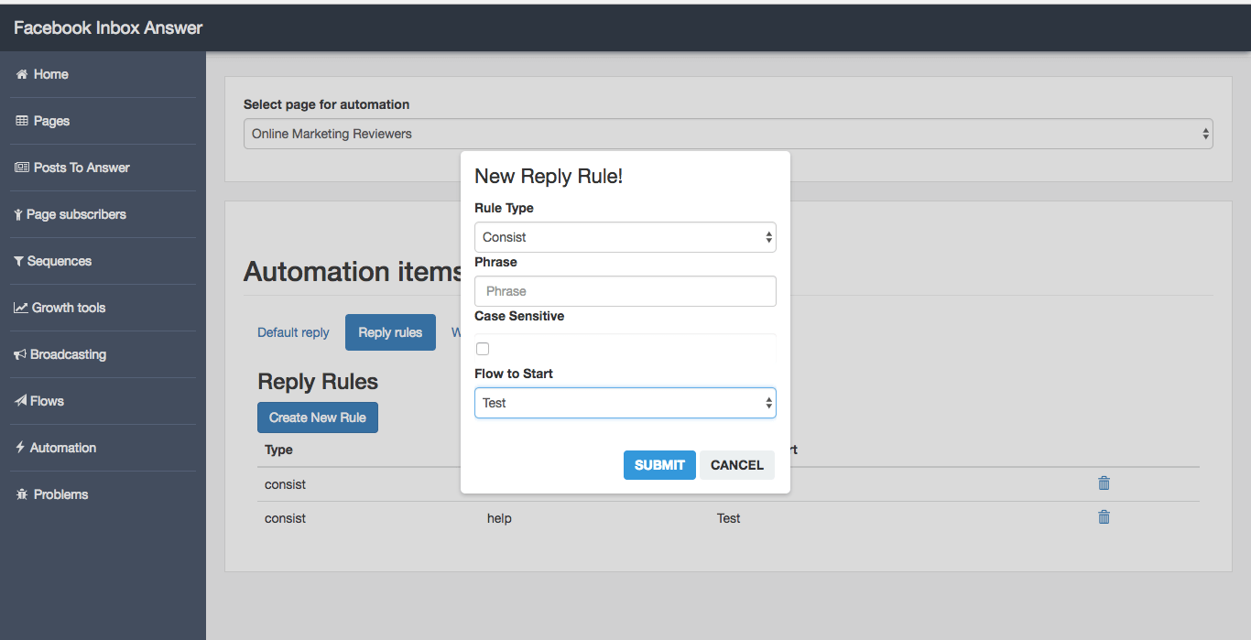
Task: Click the 'help' phrase cell
Action: pos(499,518)
